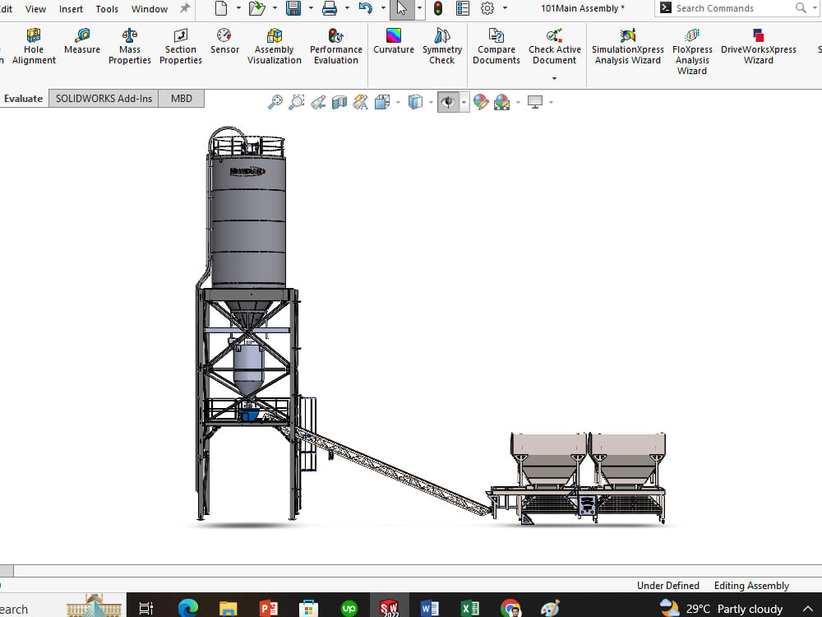Image resolution: width=822 pixels, height=617 pixels.
Task: Open the Display Style dropdown arrow
Action: (430, 102)
